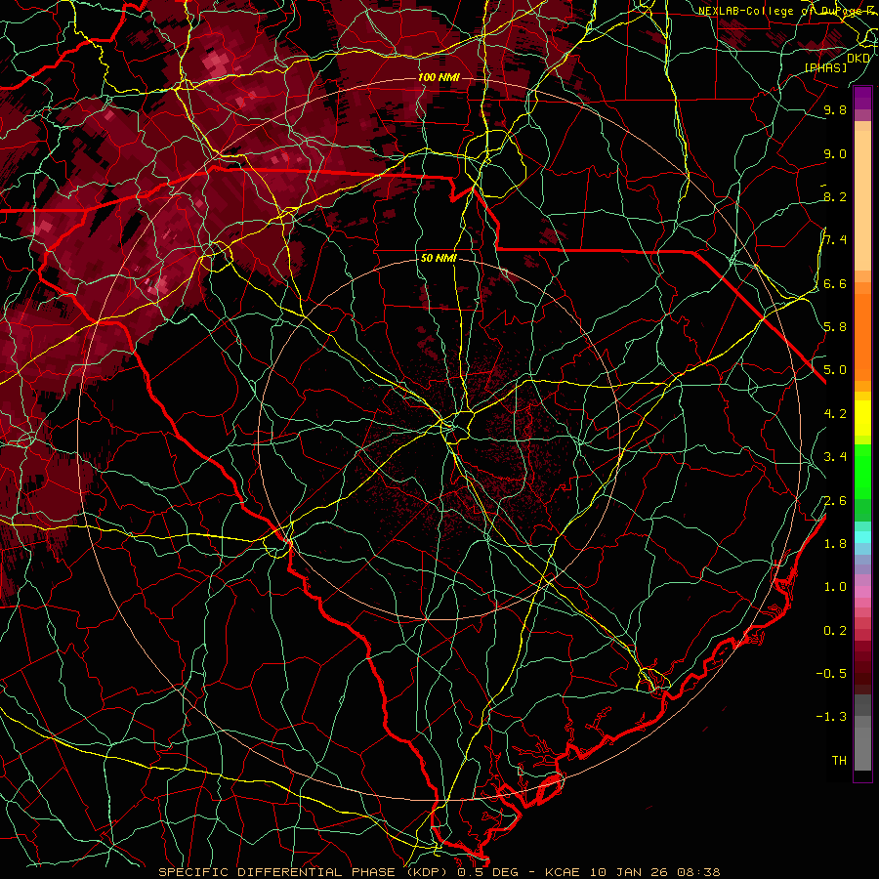The width and height of the screenshot is (879, 879).
Task: Click the light peach segment of color bar
Action: (x=862, y=202)
